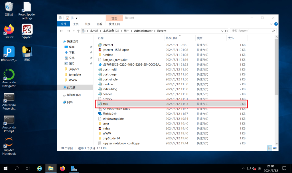This screenshot has width=292, height=173.
Task: Click the phpstudy desktop shortcut icon
Action: 9,52
